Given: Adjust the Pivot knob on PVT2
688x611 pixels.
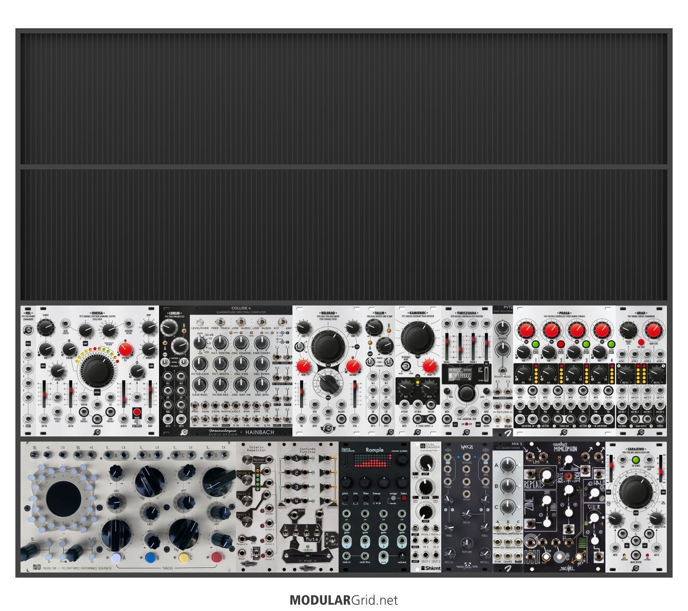Looking at the screenshot, I should (503, 328).
